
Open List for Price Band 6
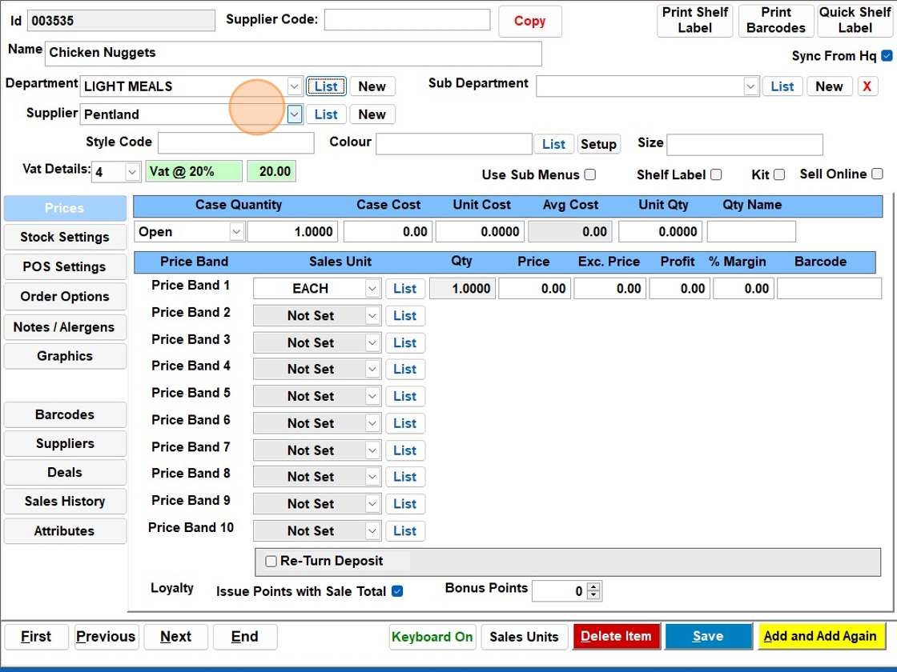point(405,423)
